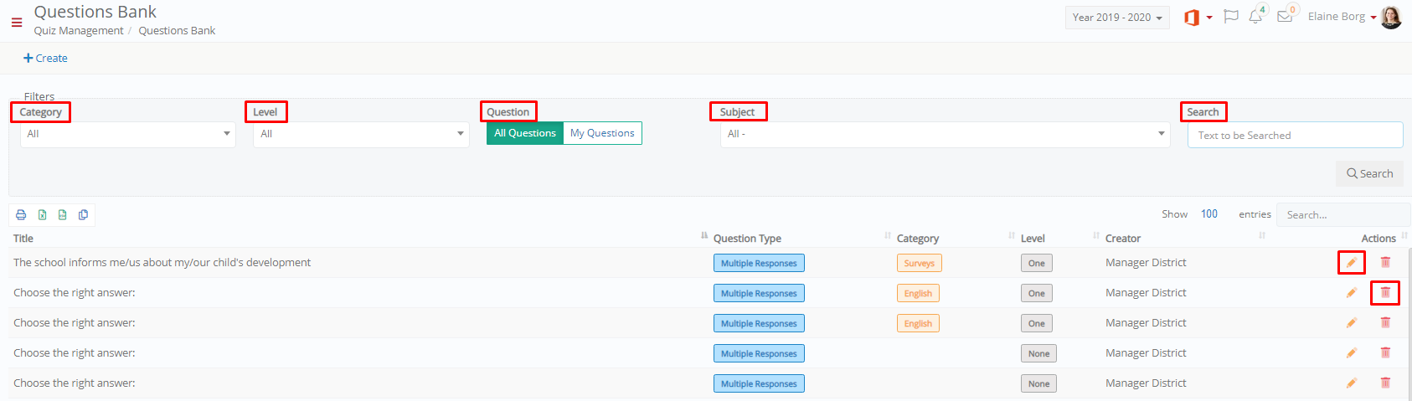Screen dimensions: 1412x401
Task: Click the print icon above the table
Action: [21, 215]
